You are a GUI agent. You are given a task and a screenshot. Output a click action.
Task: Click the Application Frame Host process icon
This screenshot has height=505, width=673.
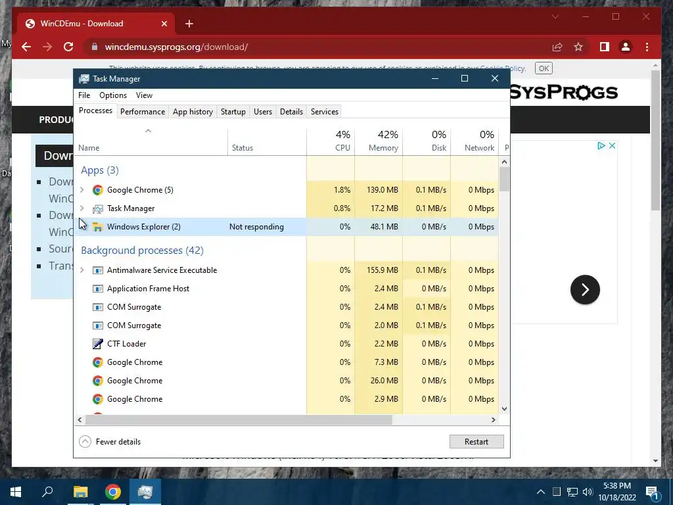[98, 289]
